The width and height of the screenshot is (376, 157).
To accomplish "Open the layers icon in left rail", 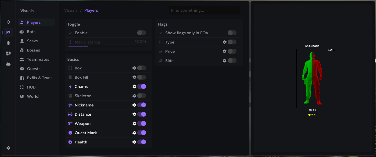I will [x=8, y=43].
